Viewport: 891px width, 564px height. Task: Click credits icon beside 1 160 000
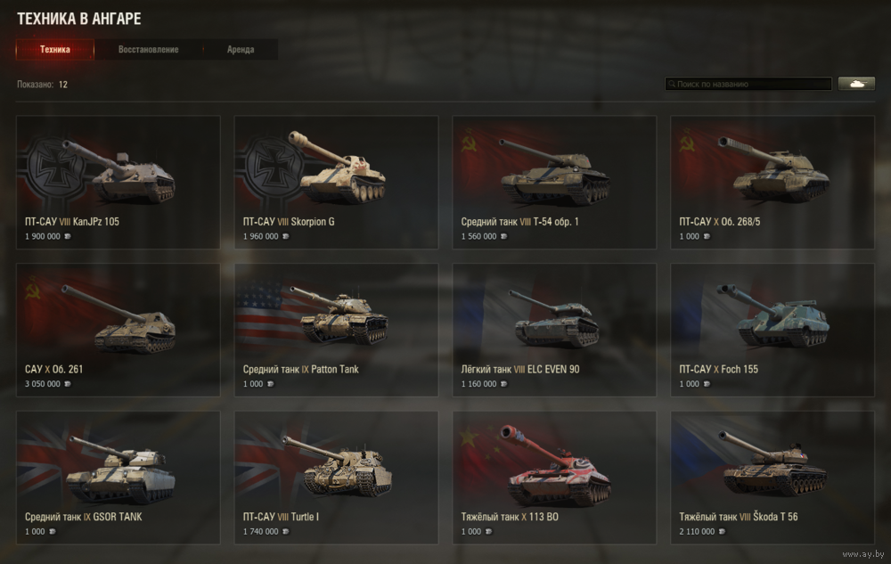504,384
